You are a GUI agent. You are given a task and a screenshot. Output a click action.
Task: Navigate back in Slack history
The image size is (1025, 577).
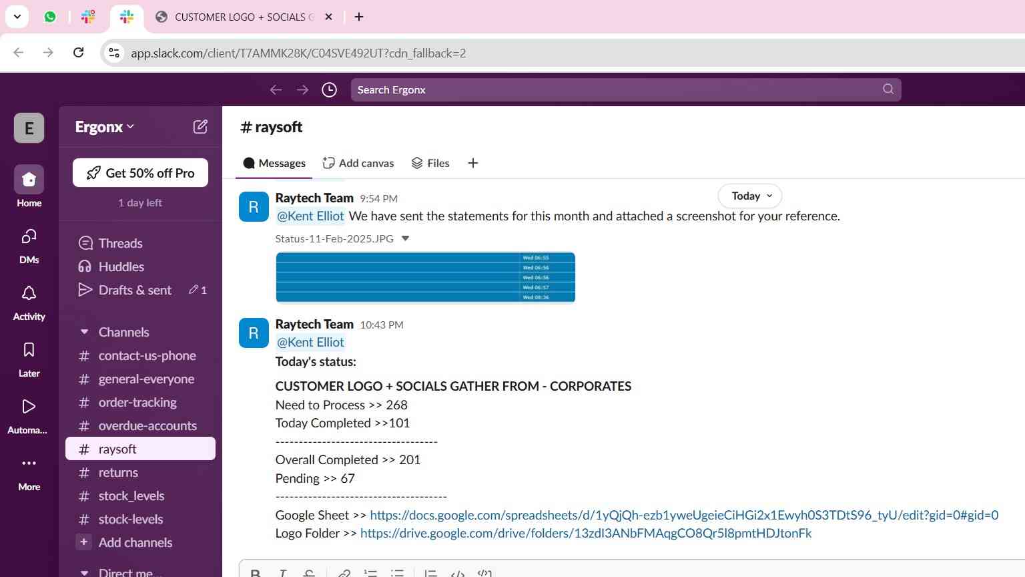pyautogui.click(x=276, y=89)
